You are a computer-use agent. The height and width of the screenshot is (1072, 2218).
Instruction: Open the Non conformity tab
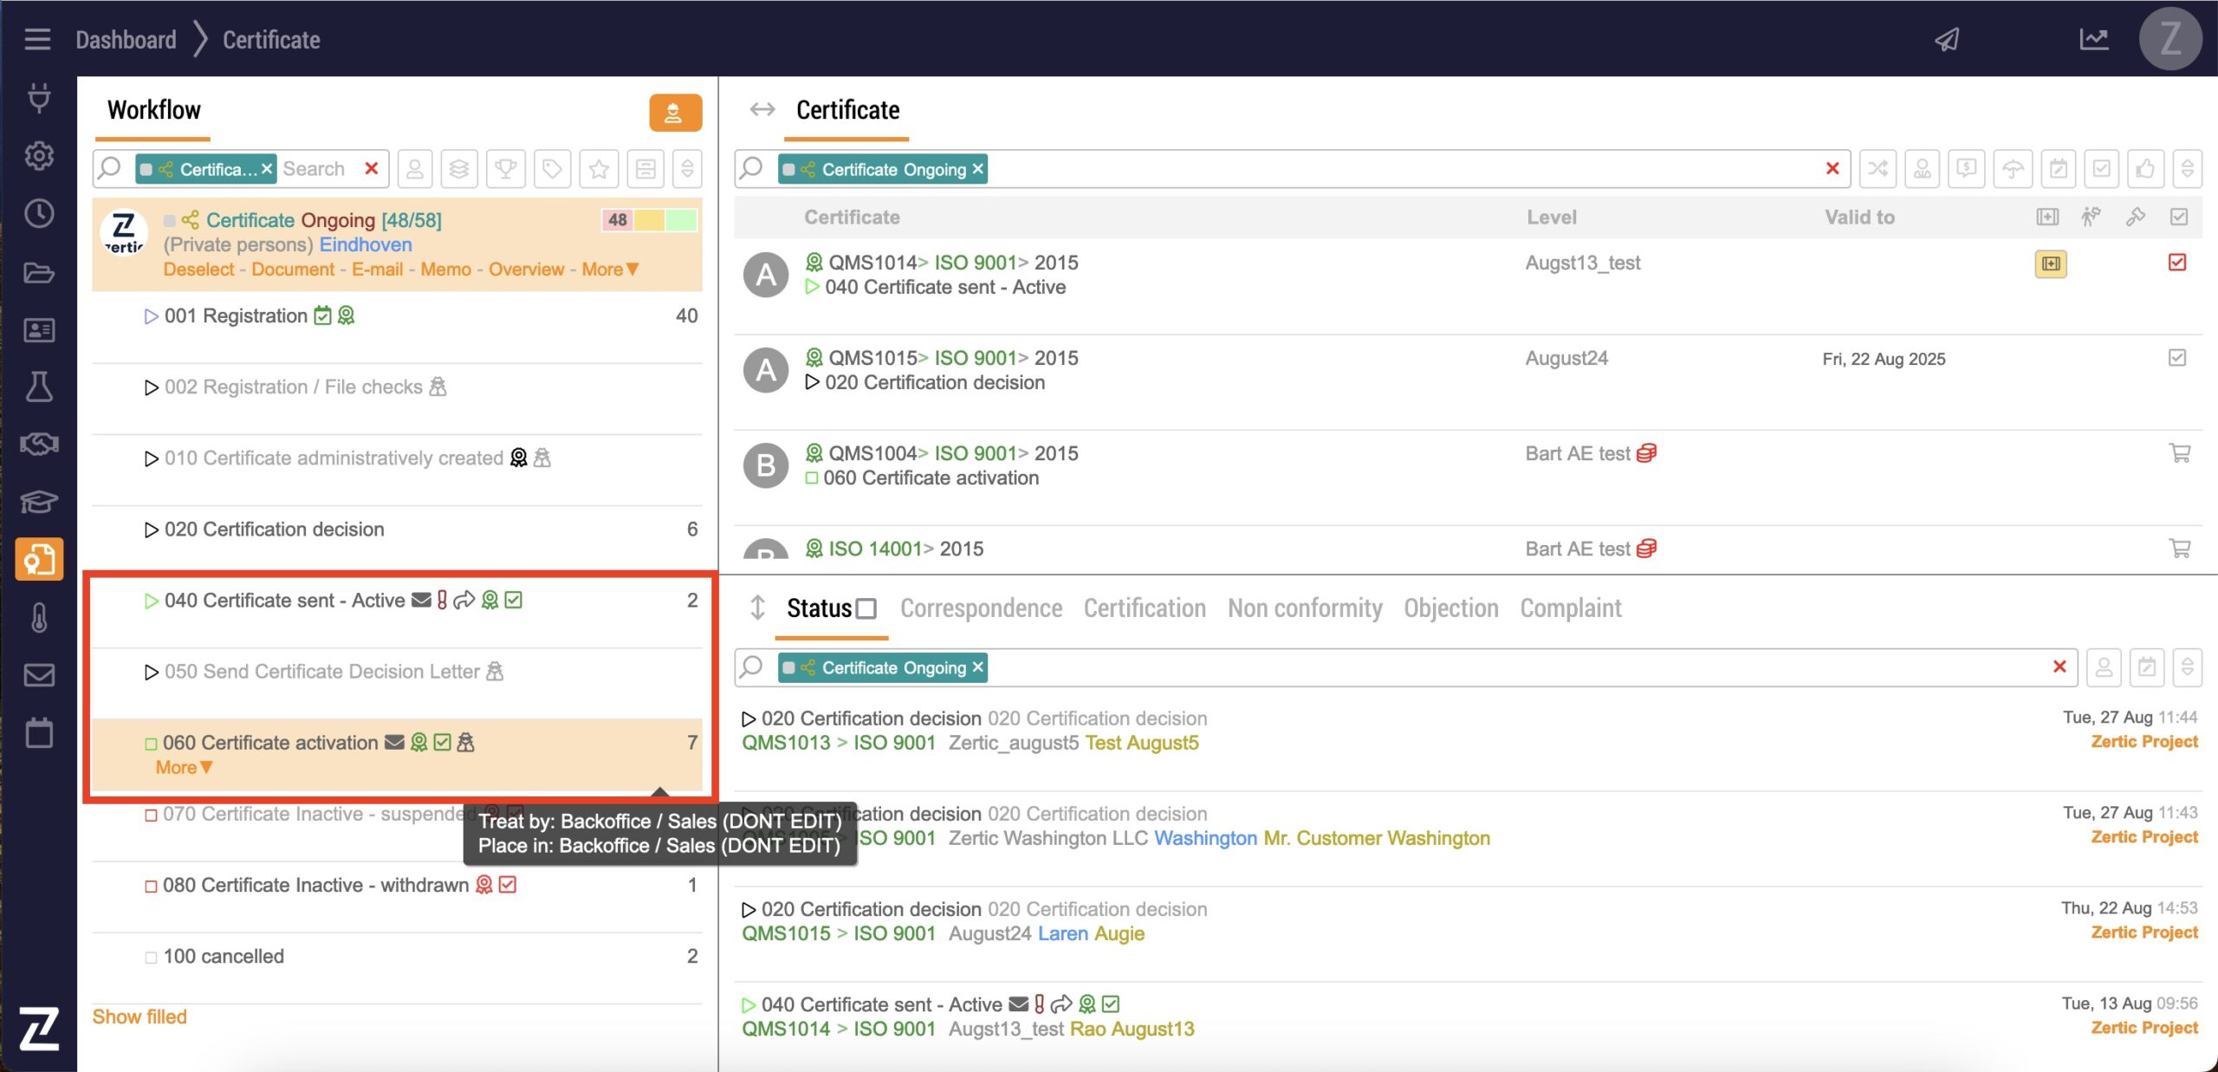click(1304, 608)
